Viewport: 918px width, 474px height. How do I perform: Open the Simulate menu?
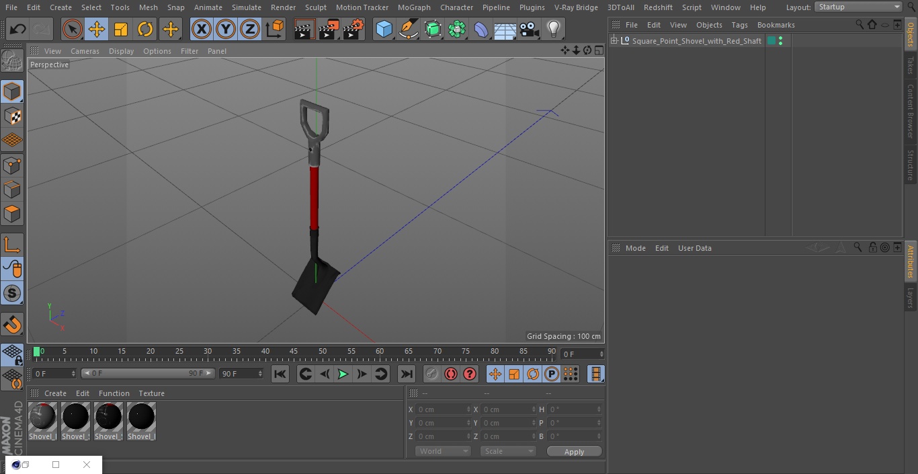point(247,7)
